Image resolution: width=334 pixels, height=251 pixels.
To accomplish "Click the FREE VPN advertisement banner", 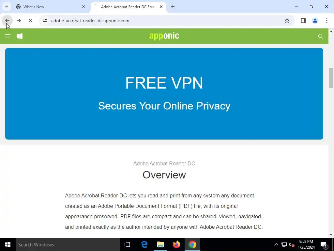I will point(164,94).
